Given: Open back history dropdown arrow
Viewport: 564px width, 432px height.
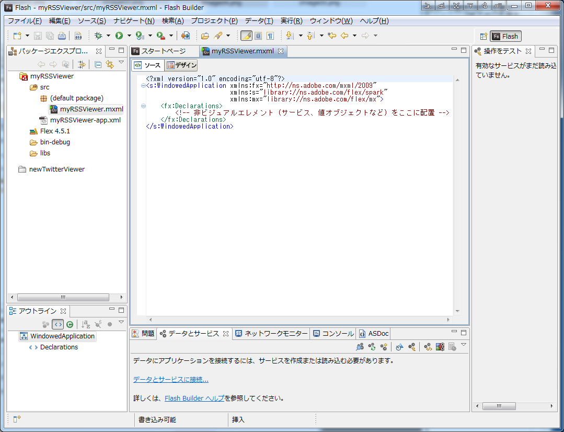Looking at the screenshot, I should (354, 36).
